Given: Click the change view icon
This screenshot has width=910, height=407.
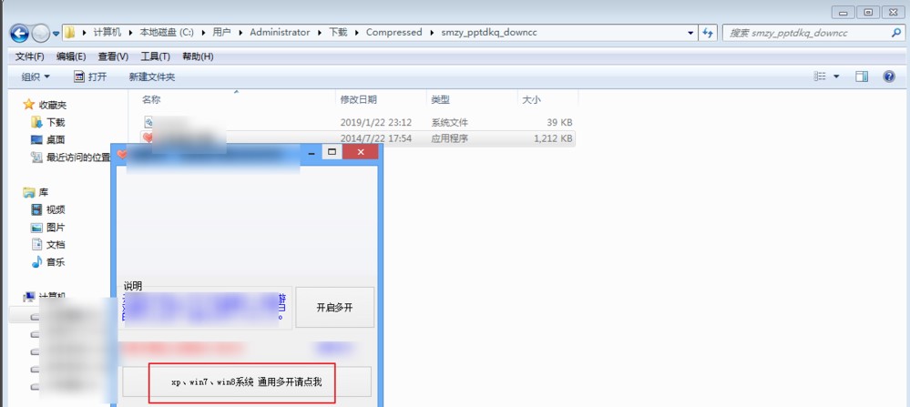Looking at the screenshot, I should 820,76.
